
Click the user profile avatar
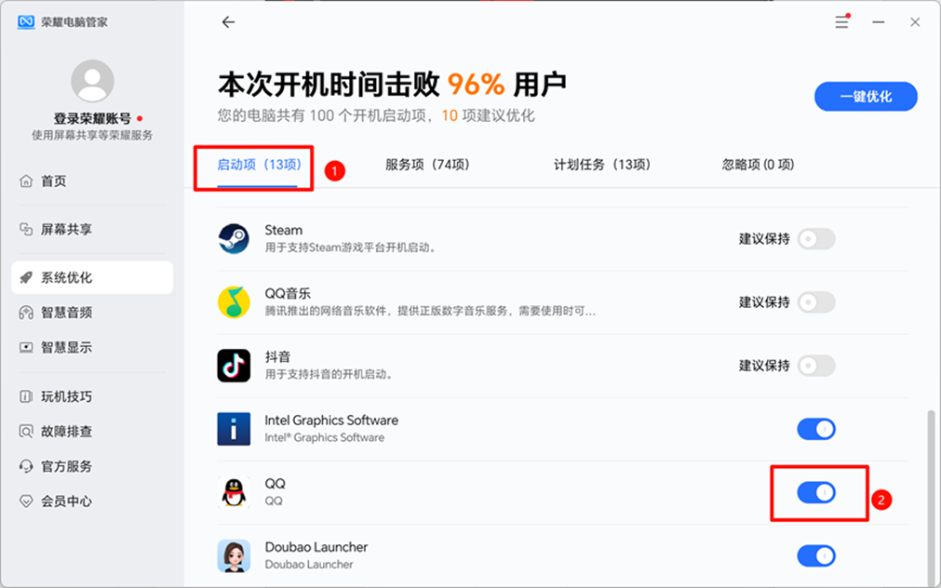click(x=92, y=81)
